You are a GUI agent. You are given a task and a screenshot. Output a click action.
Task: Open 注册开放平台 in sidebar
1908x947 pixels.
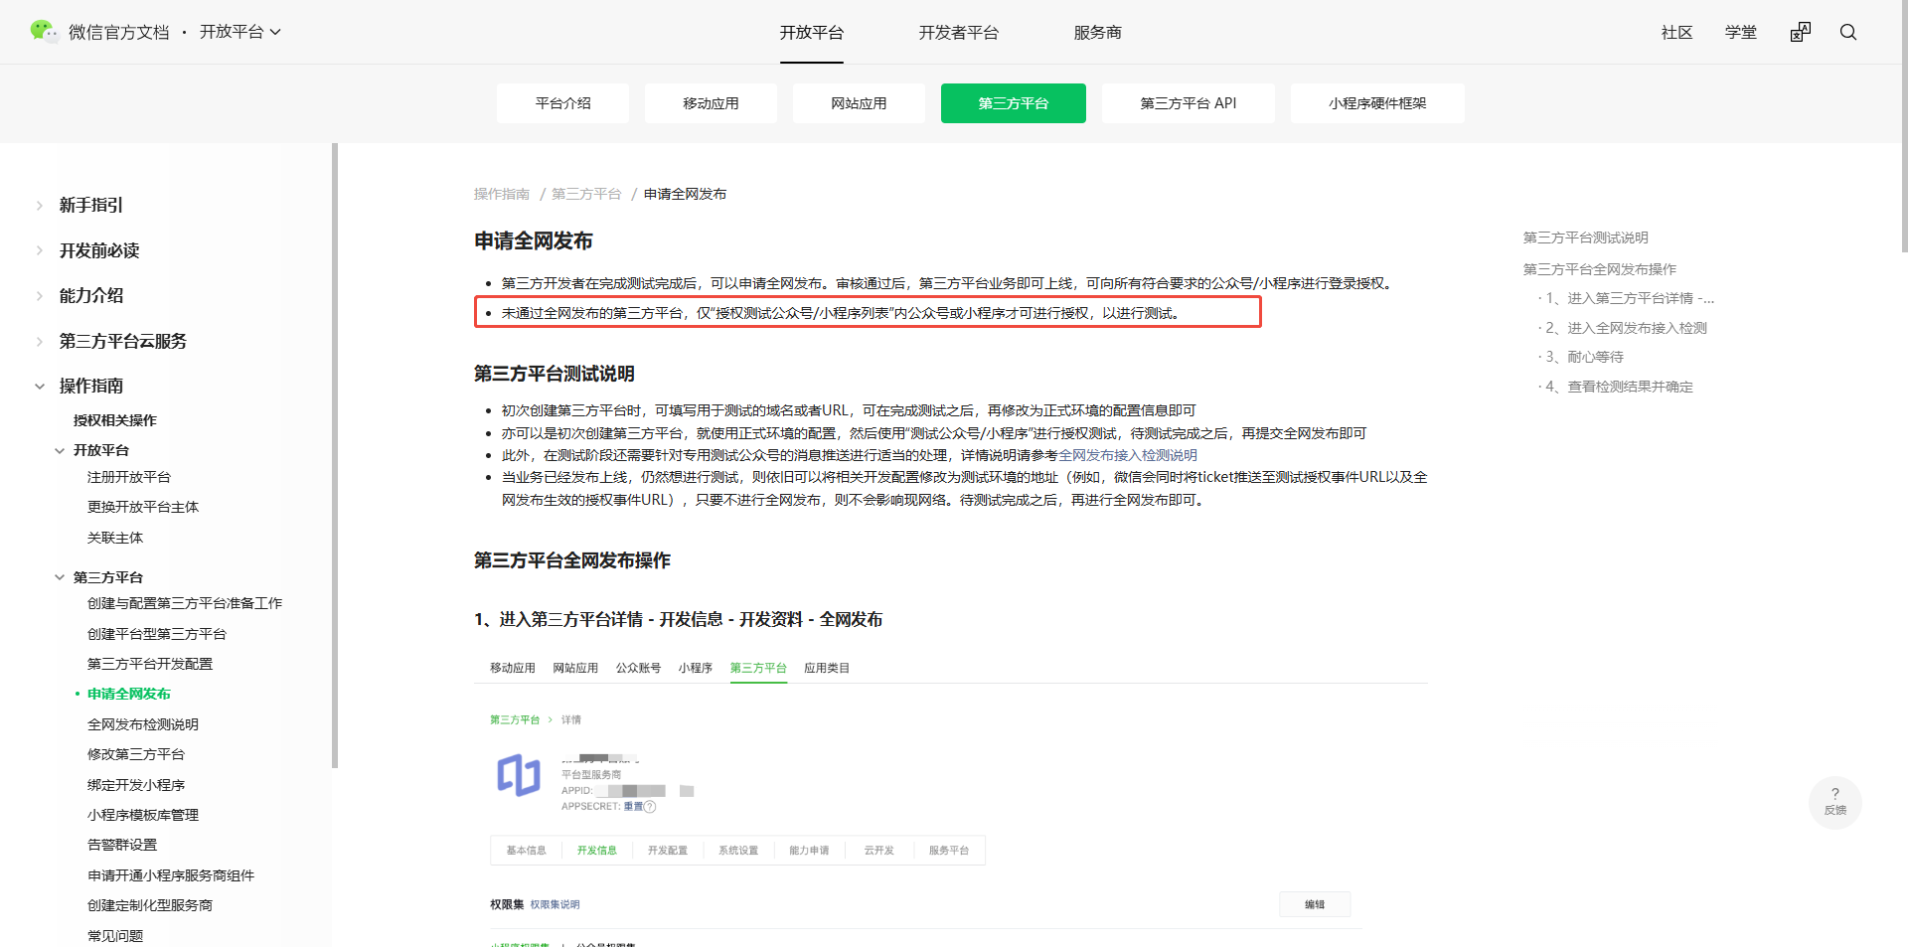tap(129, 477)
